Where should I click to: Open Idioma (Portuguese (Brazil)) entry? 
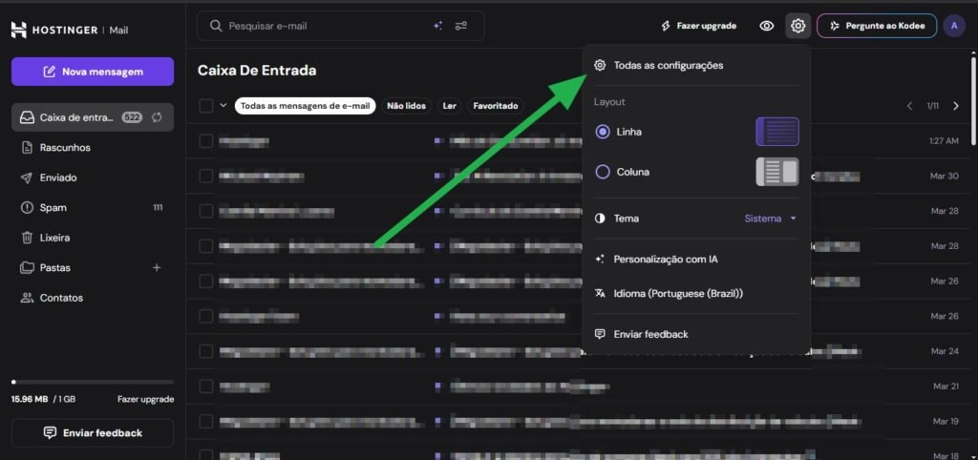click(x=696, y=293)
